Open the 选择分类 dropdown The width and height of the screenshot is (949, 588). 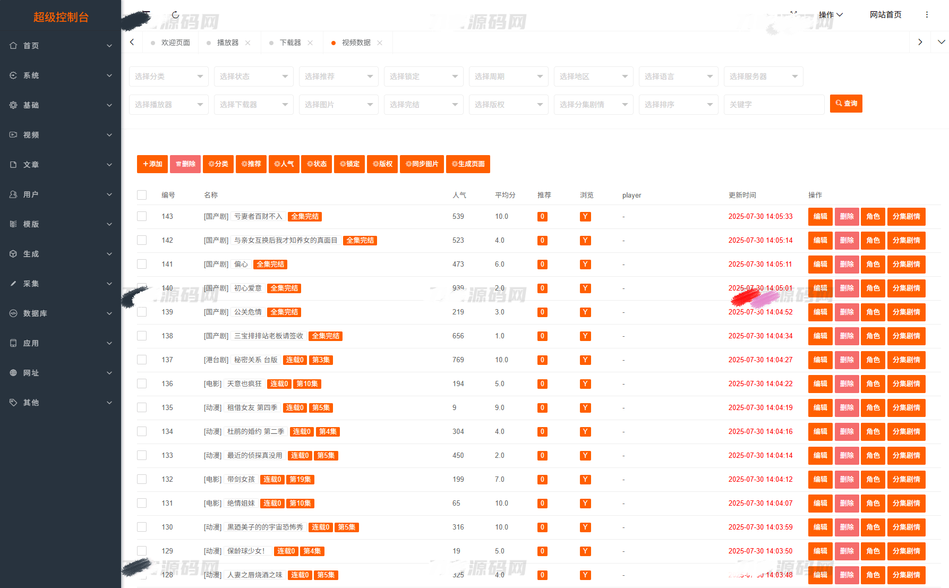click(168, 76)
